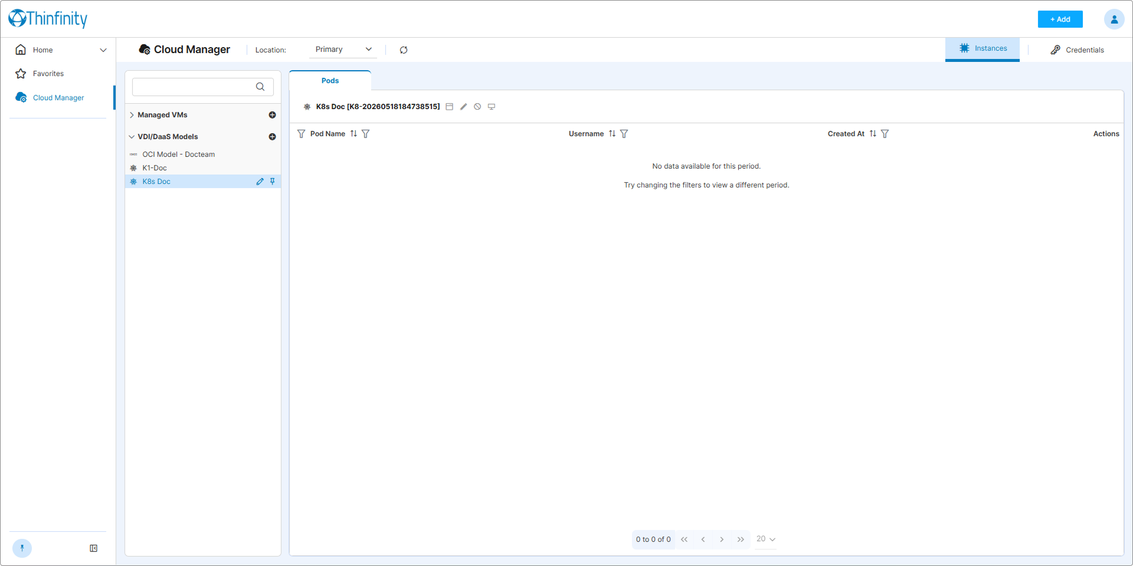This screenshot has height=566, width=1133.
Task: Go to the first page of results
Action: tap(685, 539)
